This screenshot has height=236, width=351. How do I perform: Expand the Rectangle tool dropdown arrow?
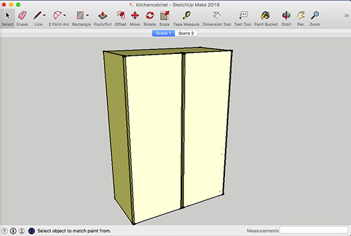point(88,16)
